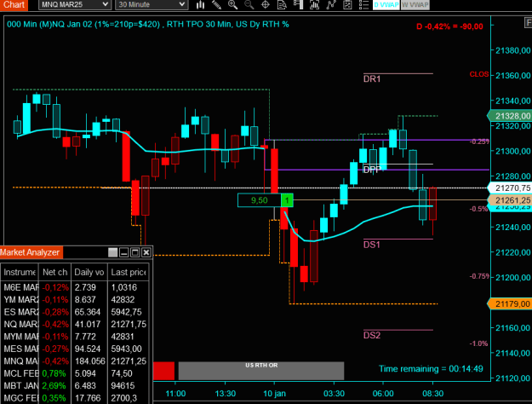The image size is (532, 404).
Task: Click the chart title indicator label text
Action: [x=148, y=24]
